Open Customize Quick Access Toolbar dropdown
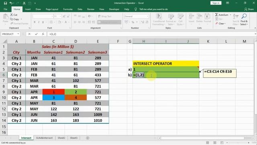The image size is (257, 145). [35, 3]
